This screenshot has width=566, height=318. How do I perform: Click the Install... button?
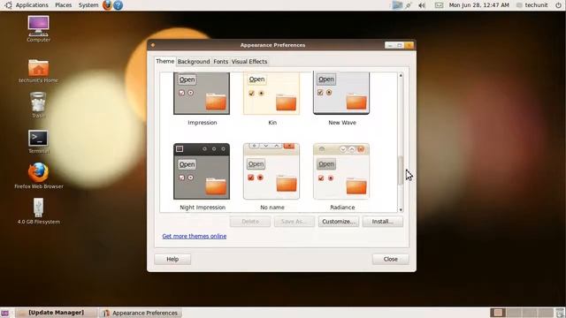(x=383, y=222)
